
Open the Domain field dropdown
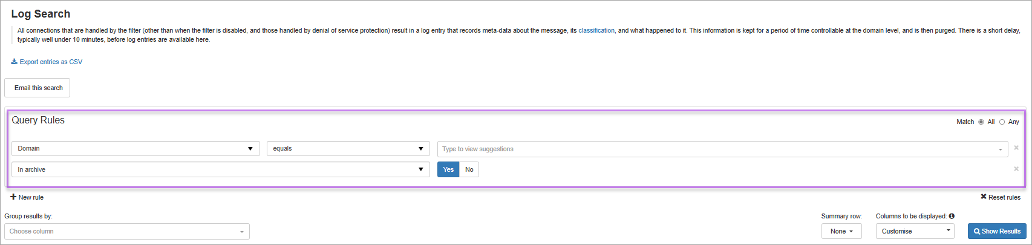click(x=136, y=149)
